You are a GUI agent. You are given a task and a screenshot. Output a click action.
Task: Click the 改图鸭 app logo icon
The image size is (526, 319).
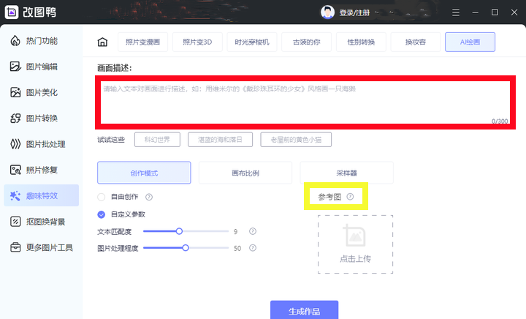(x=12, y=12)
